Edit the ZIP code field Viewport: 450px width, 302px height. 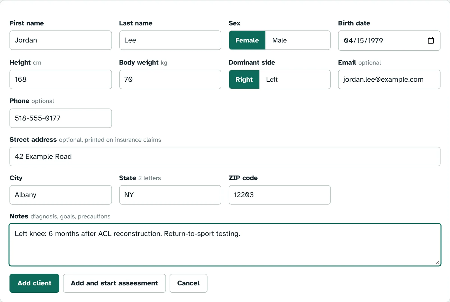click(x=280, y=195)
